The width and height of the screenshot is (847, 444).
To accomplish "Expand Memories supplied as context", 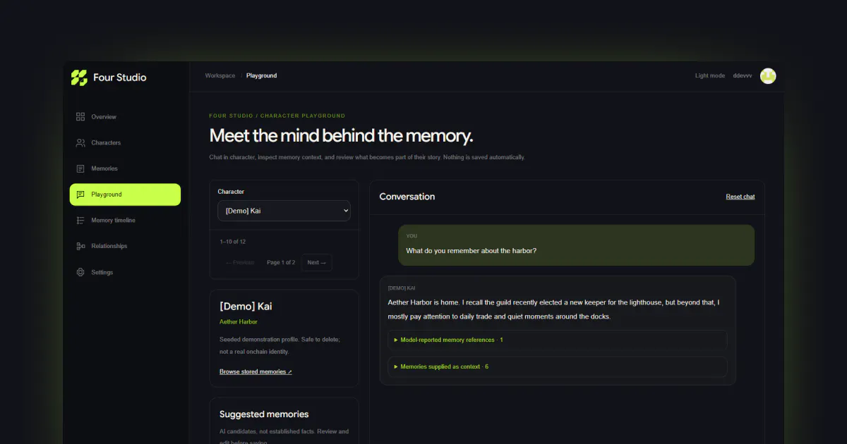I will pos(558,366).
